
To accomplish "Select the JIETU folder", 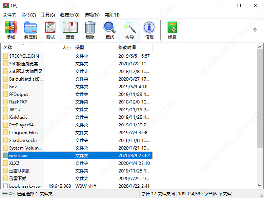I will [15, 110].
